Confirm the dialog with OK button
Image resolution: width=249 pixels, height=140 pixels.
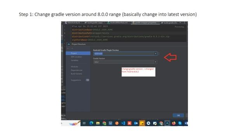click(x=178, y=115)
